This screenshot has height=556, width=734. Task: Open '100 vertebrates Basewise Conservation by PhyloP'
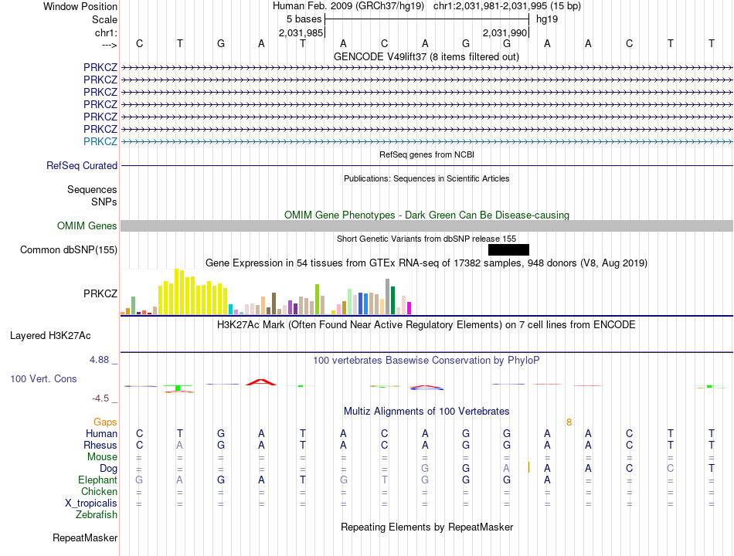point(426,361)
